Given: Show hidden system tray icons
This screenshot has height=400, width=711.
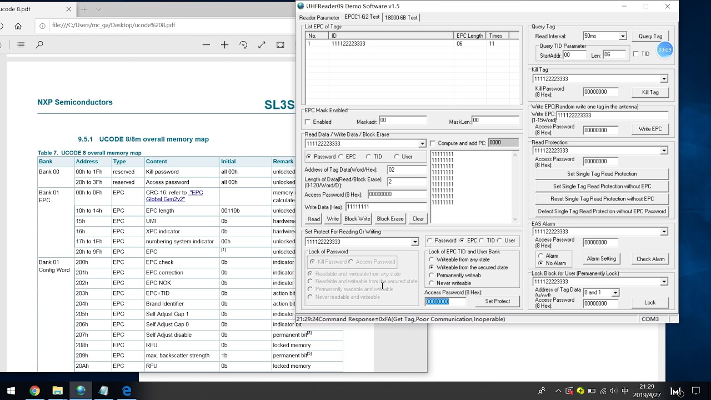Looking at the screenshot, I should (x=558, y=391).
